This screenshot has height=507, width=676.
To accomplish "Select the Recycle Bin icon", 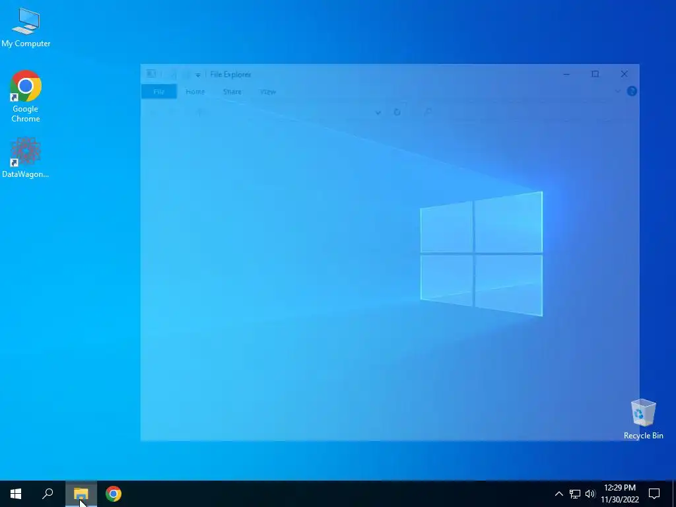I will point(643,419).
